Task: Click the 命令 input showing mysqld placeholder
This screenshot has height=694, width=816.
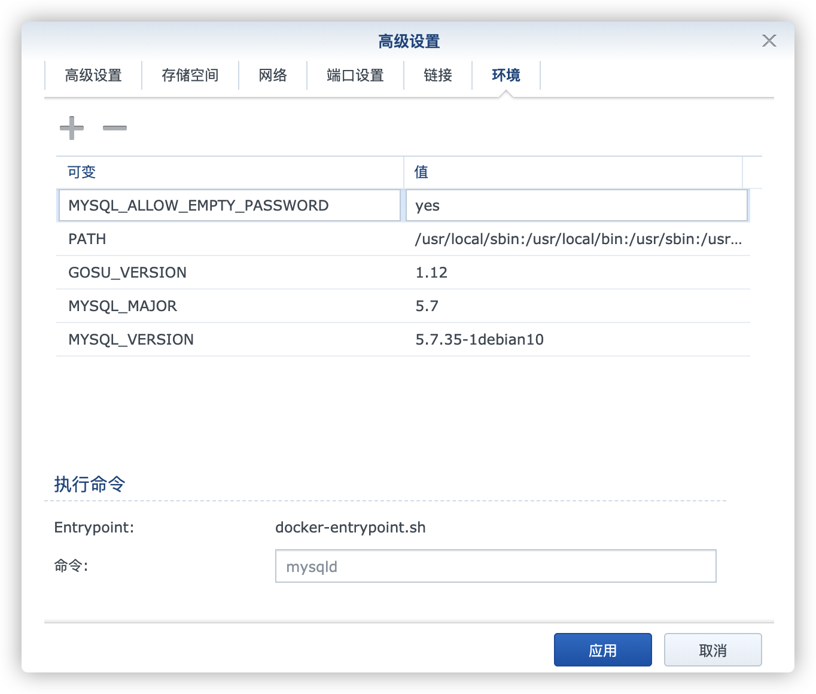Action: pyautogui.click(x=495, y=566)
